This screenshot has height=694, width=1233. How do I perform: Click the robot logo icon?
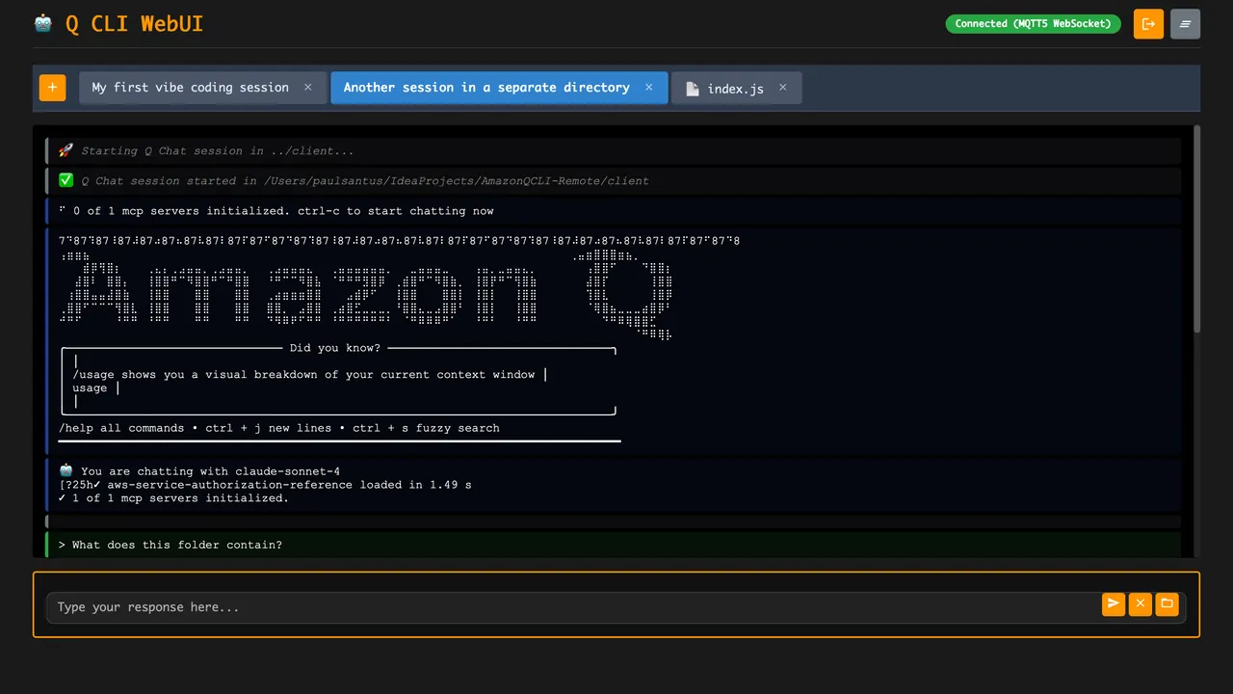(43, 24)
